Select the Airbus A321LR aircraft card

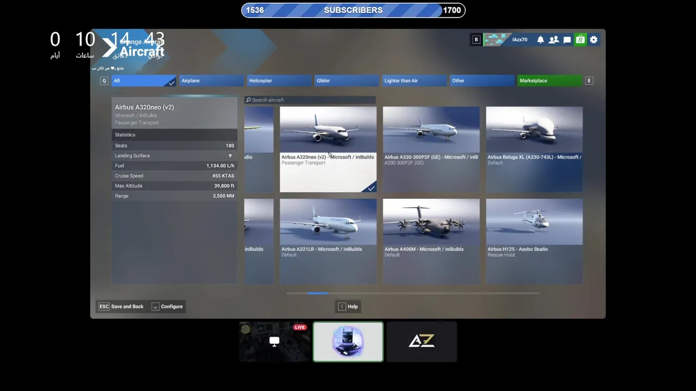(x=328, y=241)
